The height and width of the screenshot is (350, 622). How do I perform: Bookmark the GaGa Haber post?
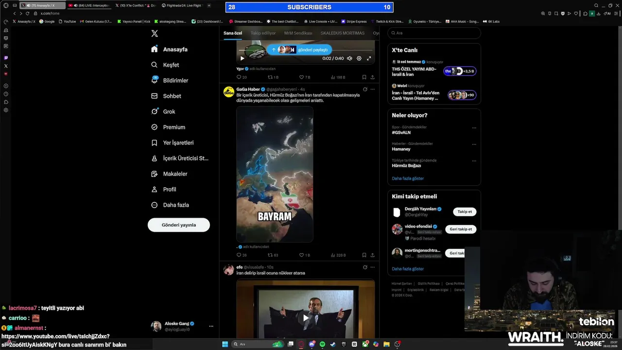364,255
